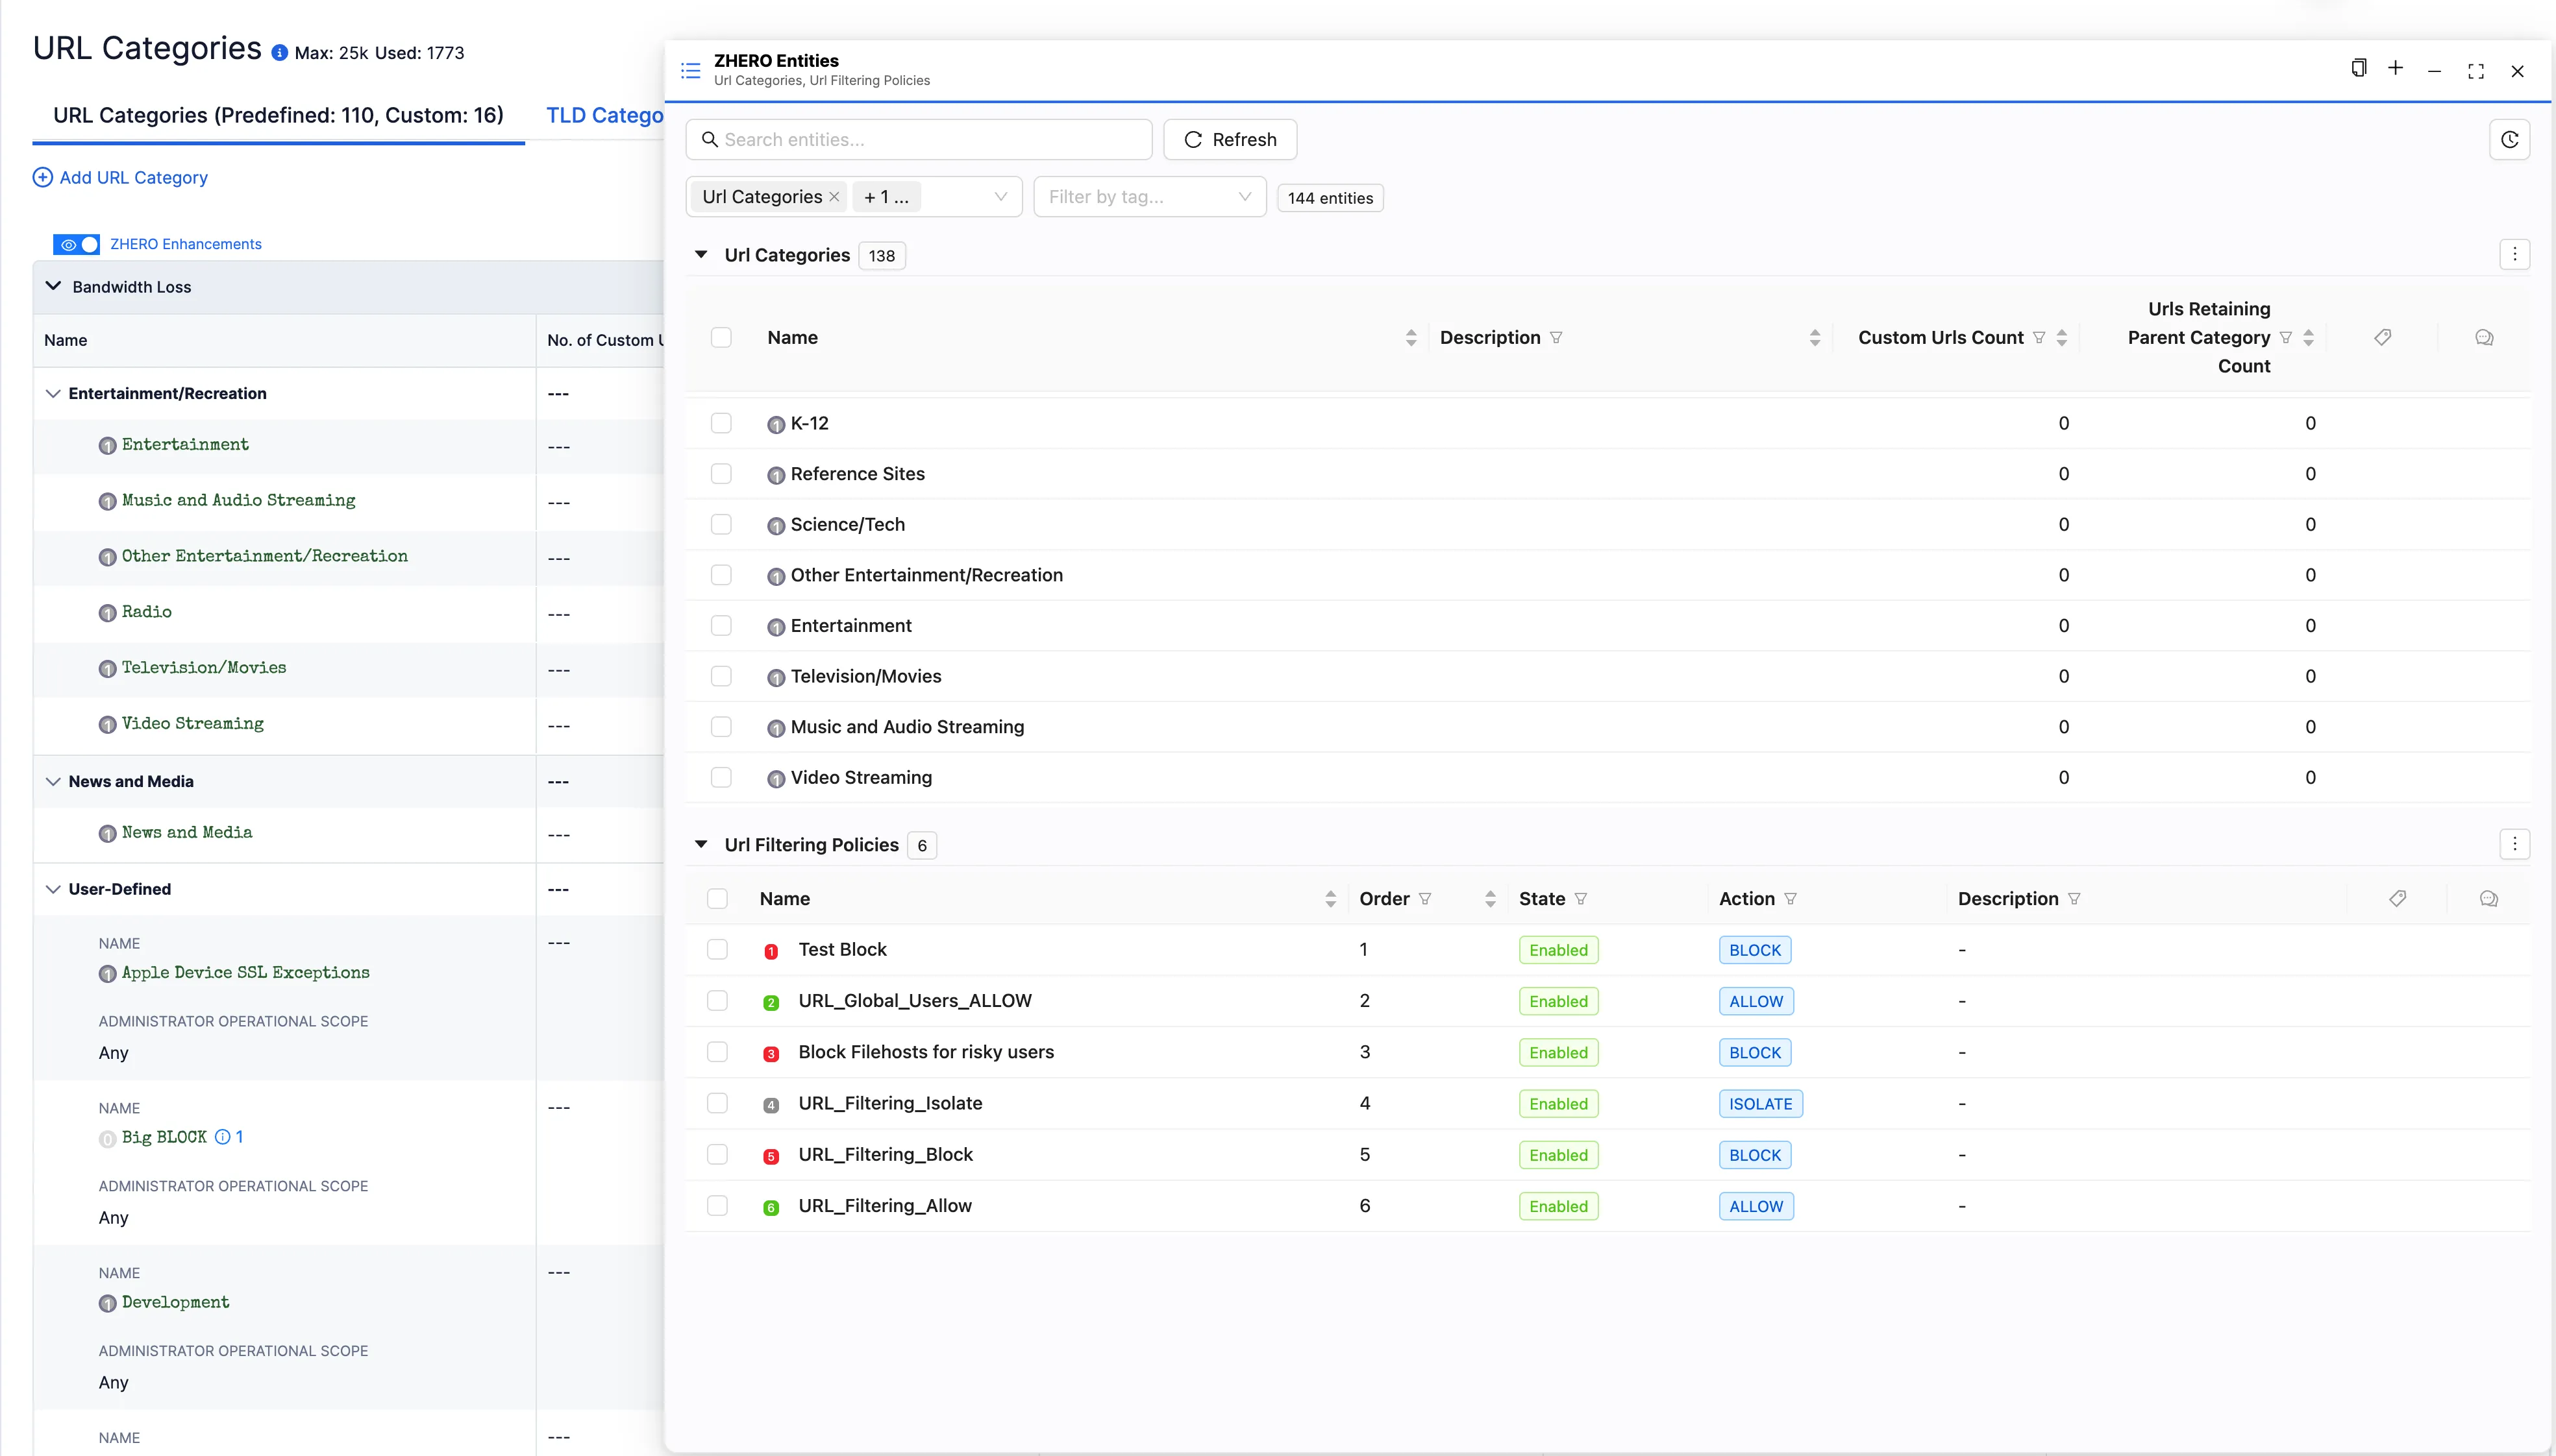Image resolution: width=2556 pixels, height=1456 pixels.
Task: Click the copy icon in panel header
Action: pos(2358,68)
